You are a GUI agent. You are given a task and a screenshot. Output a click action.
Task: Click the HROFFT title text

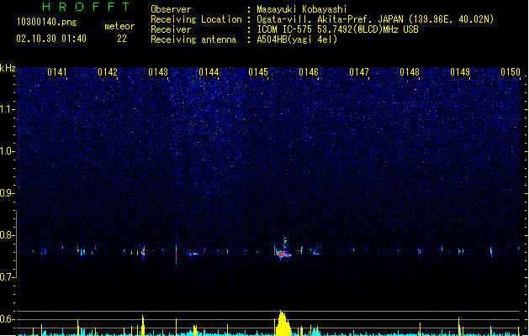(x=86, y=7)
